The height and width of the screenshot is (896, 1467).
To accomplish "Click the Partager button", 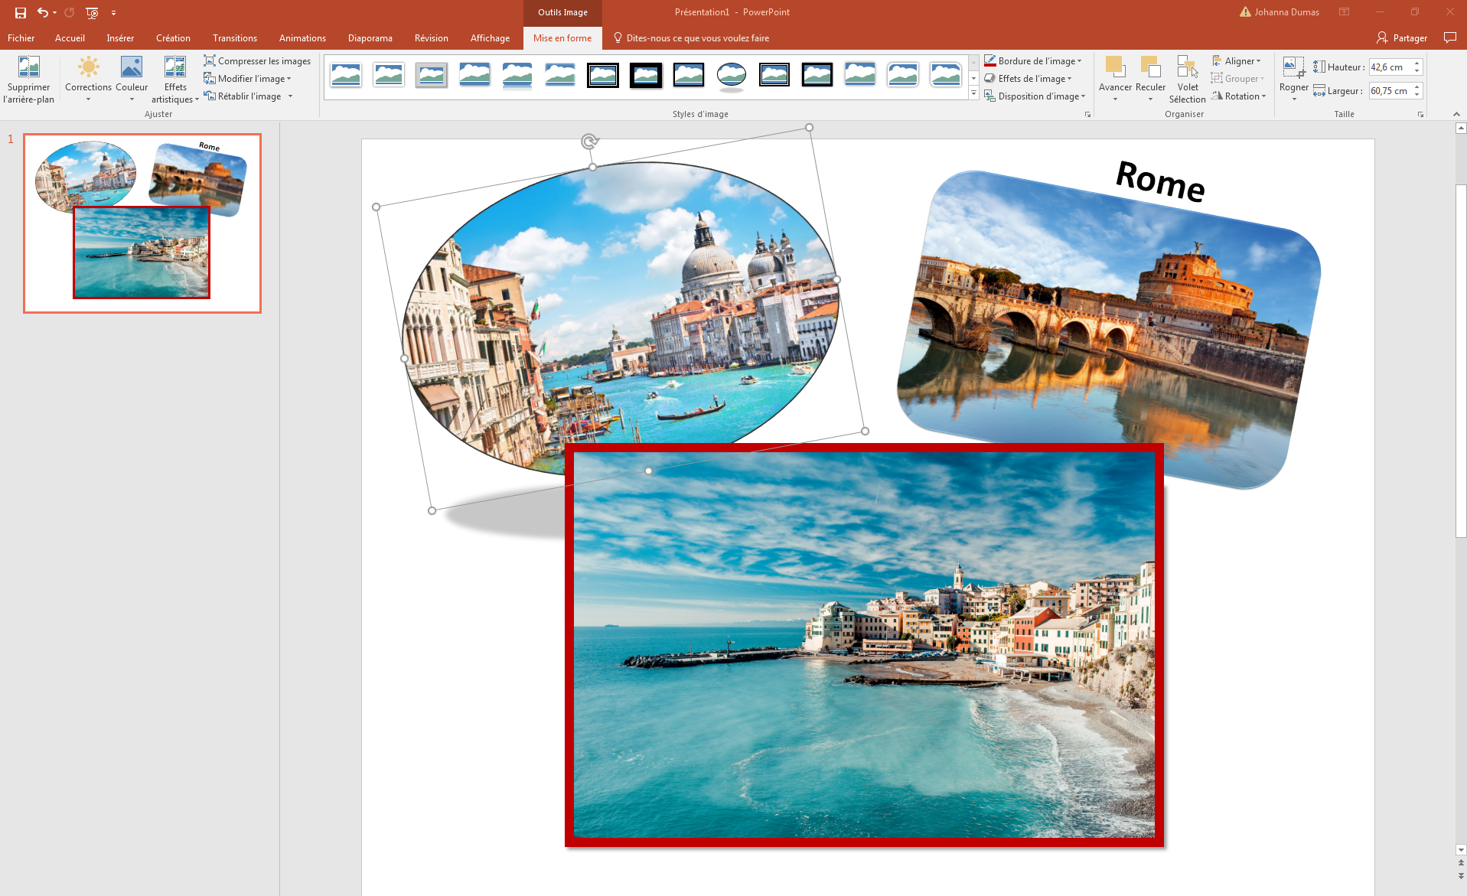I will pos(1409,37).
